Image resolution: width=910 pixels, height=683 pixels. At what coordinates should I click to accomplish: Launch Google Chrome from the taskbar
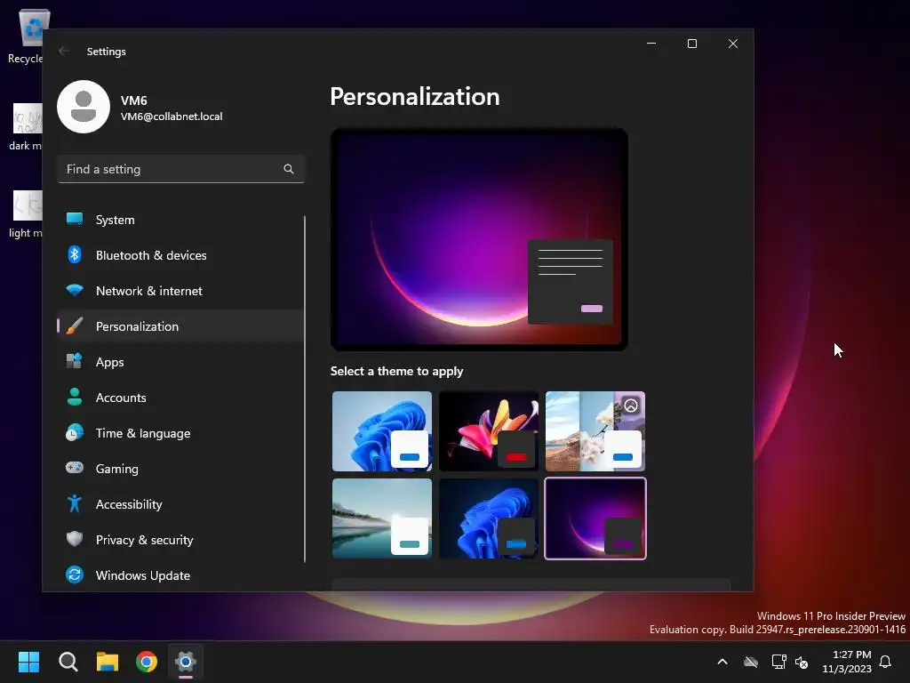tap(147, 662)
